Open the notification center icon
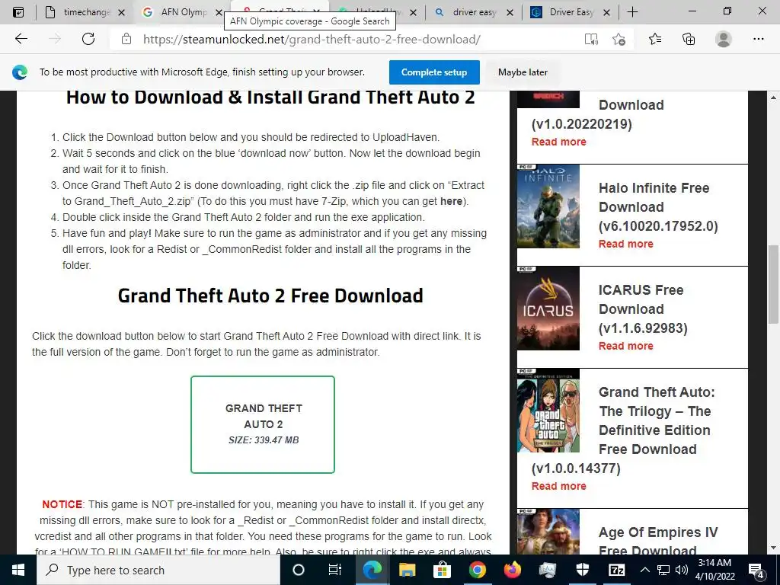 [756, 570]
